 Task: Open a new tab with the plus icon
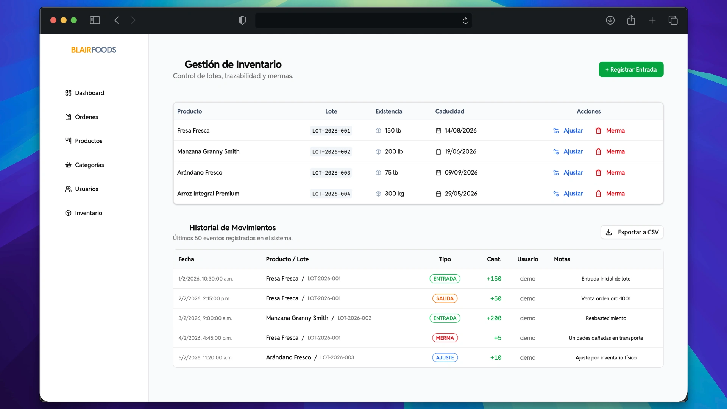click(652, 20)
